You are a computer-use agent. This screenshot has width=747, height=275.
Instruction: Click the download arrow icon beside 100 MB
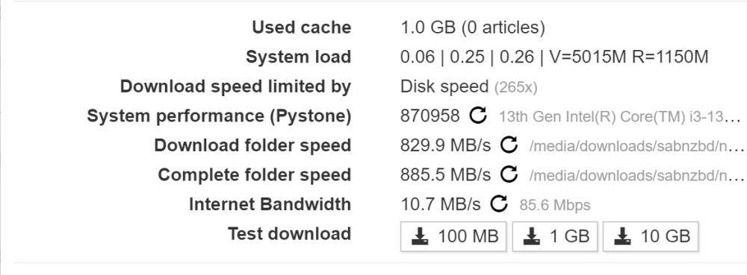tap(420, 236)
